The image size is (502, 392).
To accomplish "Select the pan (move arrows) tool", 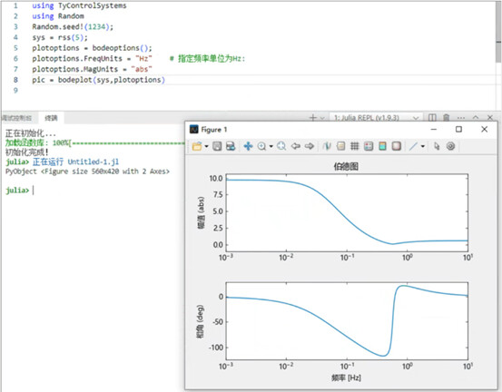I will click(x=248, y=146).
